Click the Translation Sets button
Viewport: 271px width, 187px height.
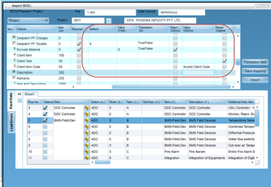pos(255,62)
